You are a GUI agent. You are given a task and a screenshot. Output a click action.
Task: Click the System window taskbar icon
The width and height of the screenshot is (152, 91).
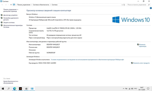[x=32, y=88]
